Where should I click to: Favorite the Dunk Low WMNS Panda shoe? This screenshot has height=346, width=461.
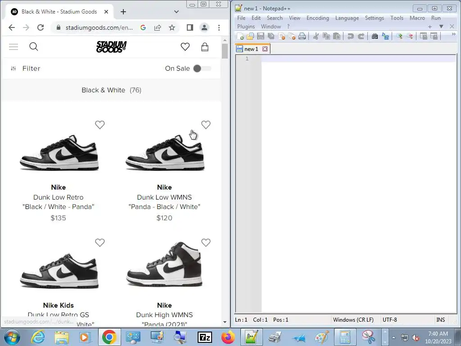click(206, 125)
